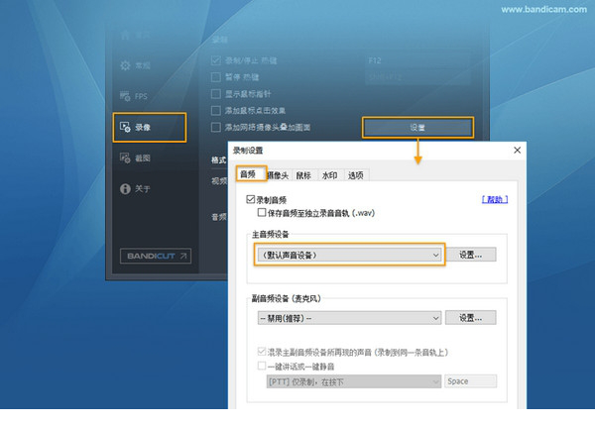The image size is (595, 425).
Task: Toggle 混录主副音频设备 checkbox
Action: [x=262, y=352]
